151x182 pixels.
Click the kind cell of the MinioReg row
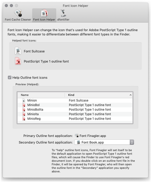tap(90, 119)
